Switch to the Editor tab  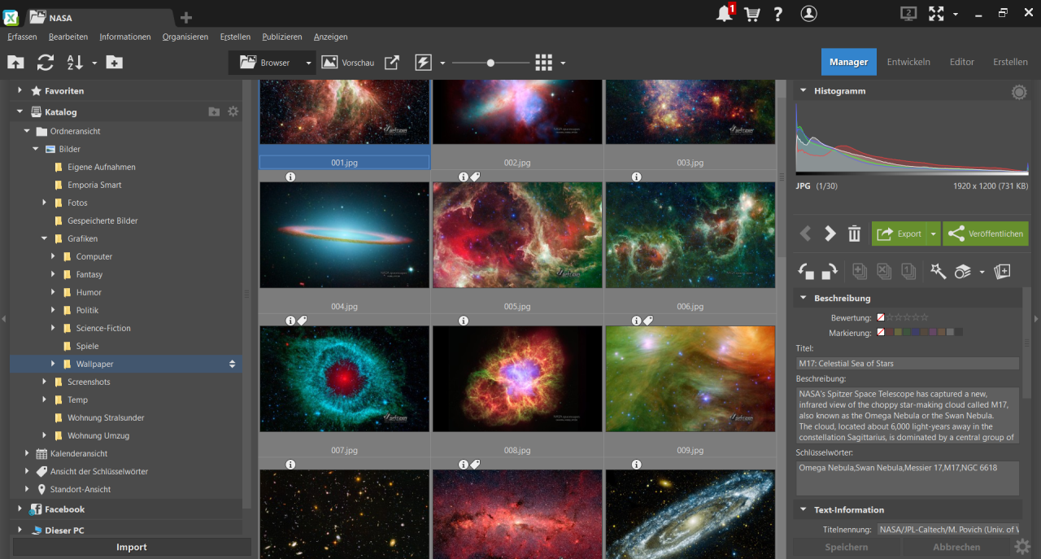[962, 62]
